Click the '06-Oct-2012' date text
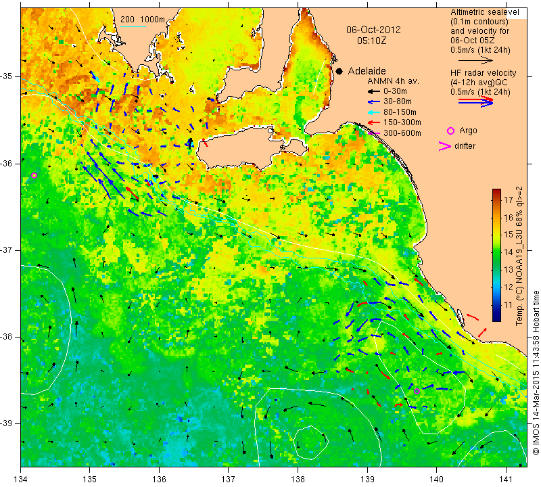The image size is (541, 487). pyautogui.click(x=373, y=30)
